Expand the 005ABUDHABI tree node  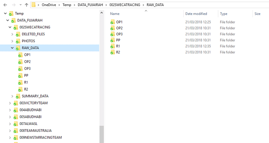point(10,117)
